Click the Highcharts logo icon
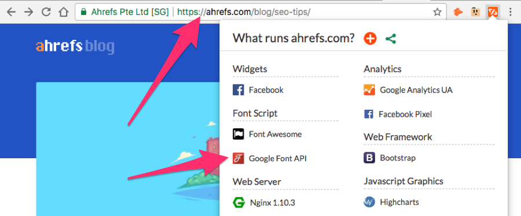 click(x=369, y=202)
